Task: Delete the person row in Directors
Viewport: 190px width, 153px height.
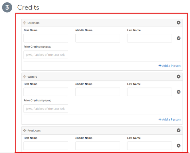Action: coord(178,38)
